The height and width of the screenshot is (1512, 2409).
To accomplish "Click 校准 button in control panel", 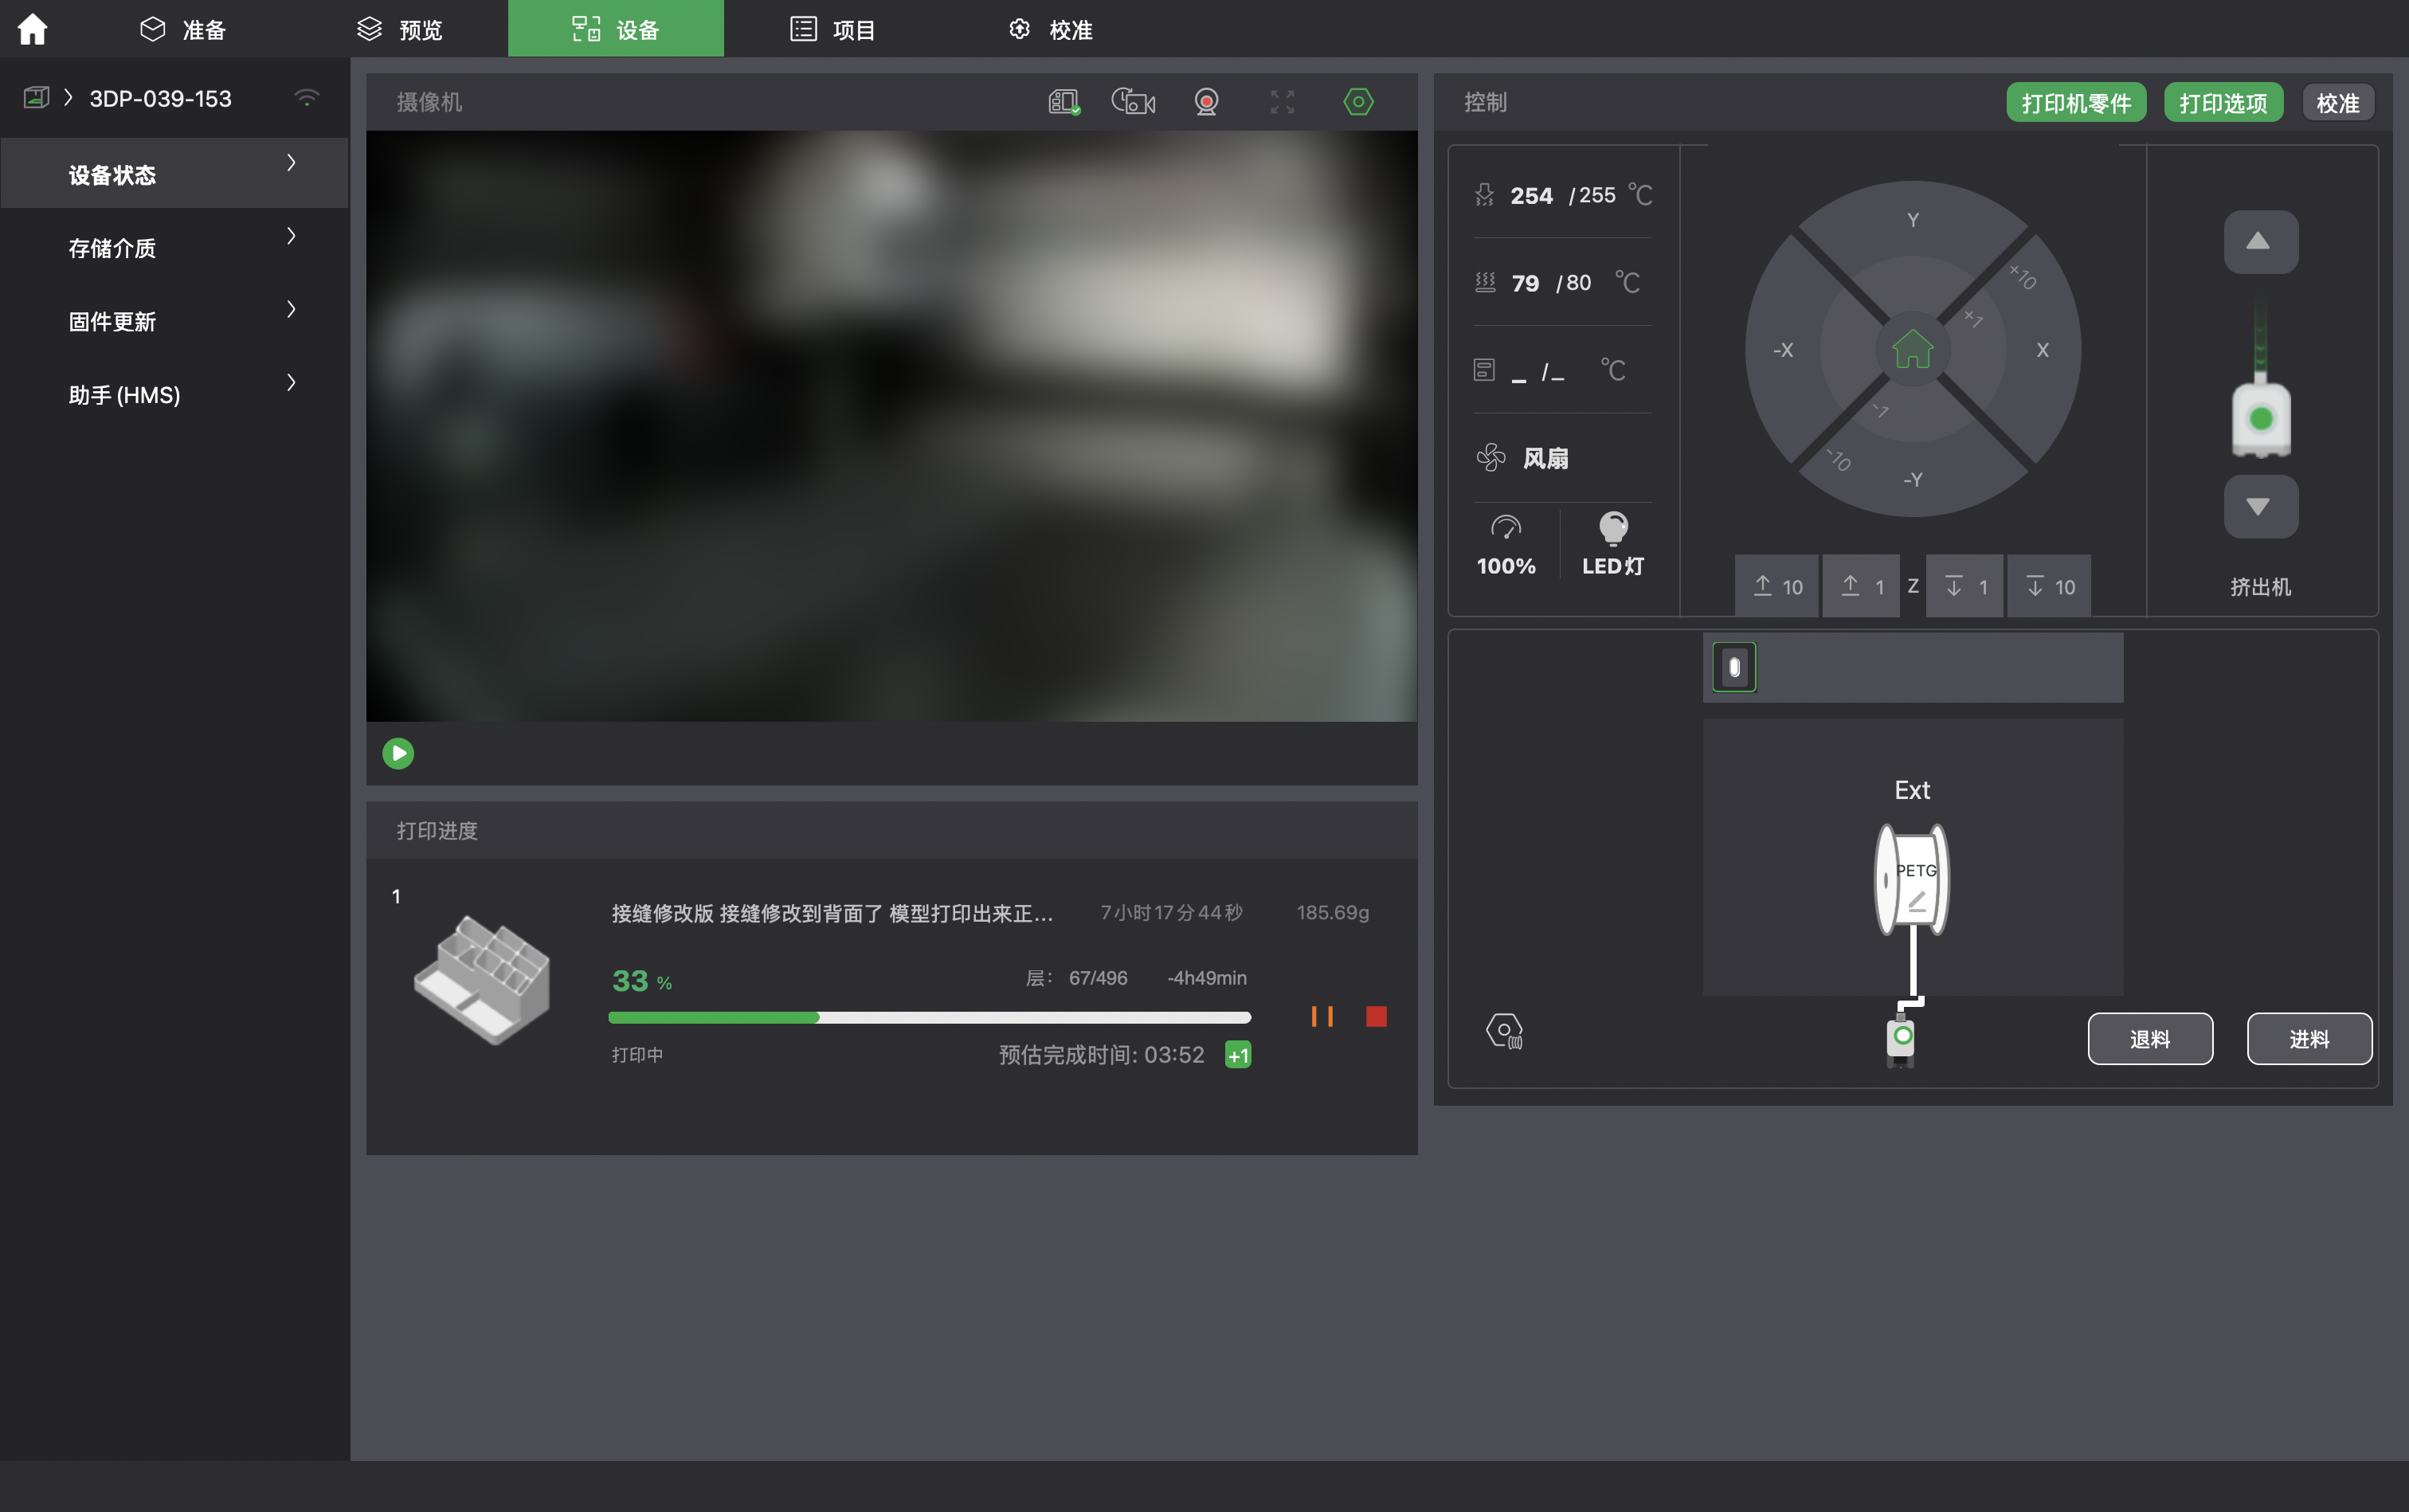I will click(2338, 103).
